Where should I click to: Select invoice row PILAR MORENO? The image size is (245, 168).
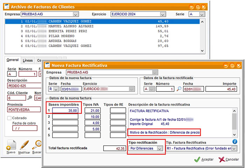(102, 36)
